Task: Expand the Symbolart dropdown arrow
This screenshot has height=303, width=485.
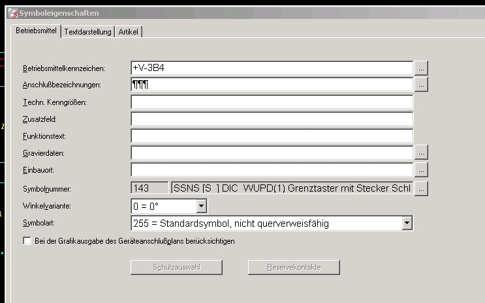Action: pos(407,223)
